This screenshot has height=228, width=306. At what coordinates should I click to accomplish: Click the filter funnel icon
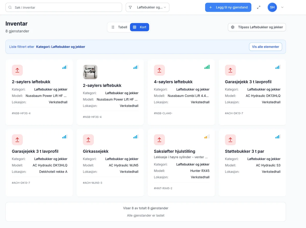[130, 7]
